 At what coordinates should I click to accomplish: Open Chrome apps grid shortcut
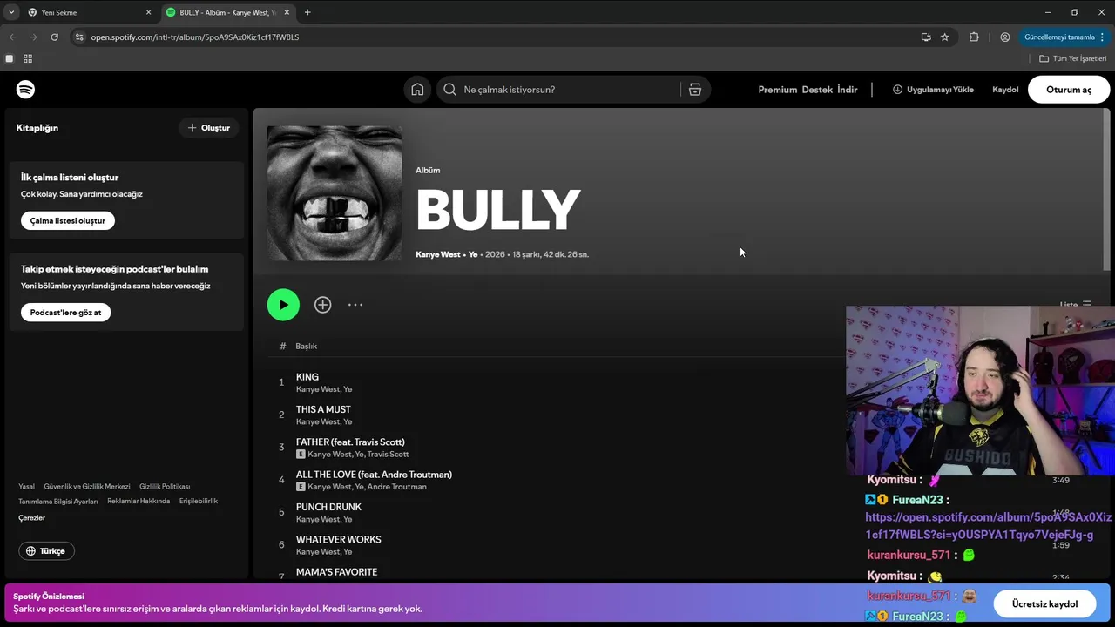click(x=28, y=58)
